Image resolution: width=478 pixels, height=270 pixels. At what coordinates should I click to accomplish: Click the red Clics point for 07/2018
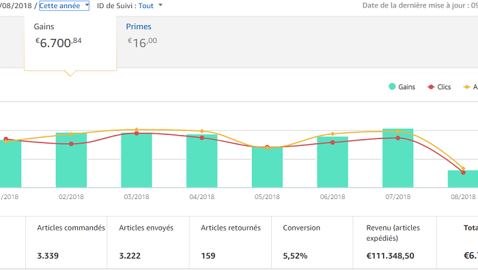[x=398, y=138]
